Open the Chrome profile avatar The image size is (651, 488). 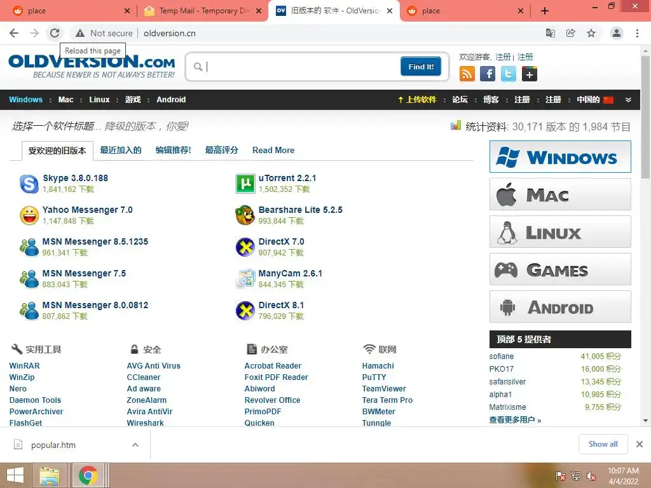617,33
